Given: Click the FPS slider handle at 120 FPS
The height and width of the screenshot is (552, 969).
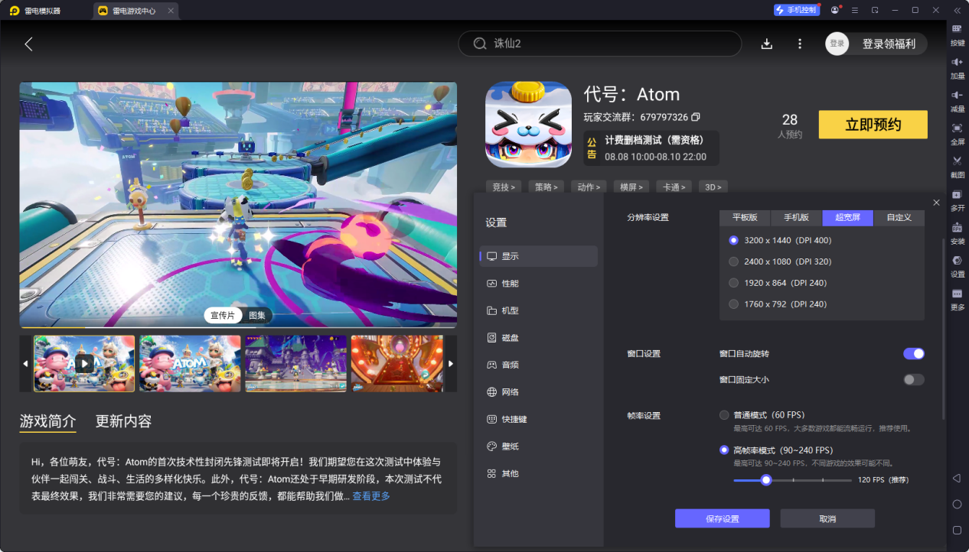Looking at the screenshot, I should tap(765, 480).
